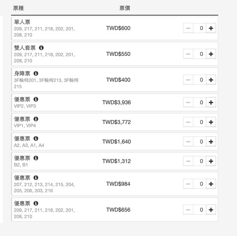Decrease TWD$656 優惠票 quantity
The width and height of the screenshot is (237, 236).
tap(188, 210)
